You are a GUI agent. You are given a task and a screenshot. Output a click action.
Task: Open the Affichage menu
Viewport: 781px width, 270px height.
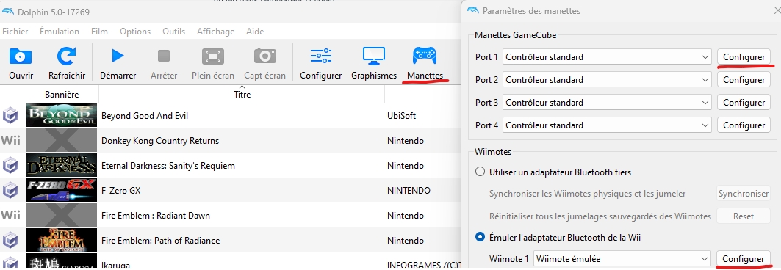(x=216, y=32)
